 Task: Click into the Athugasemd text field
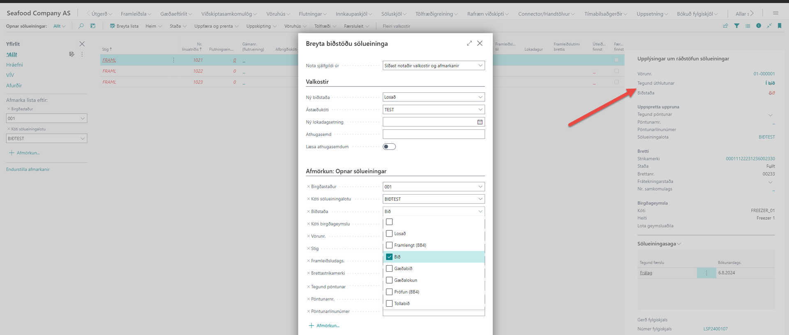pos(434,134)
